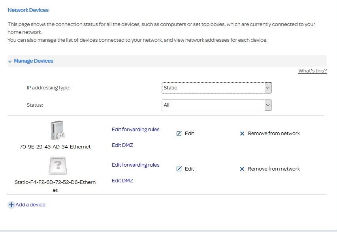Click the plus icon beside Add a device

point(11,205)
